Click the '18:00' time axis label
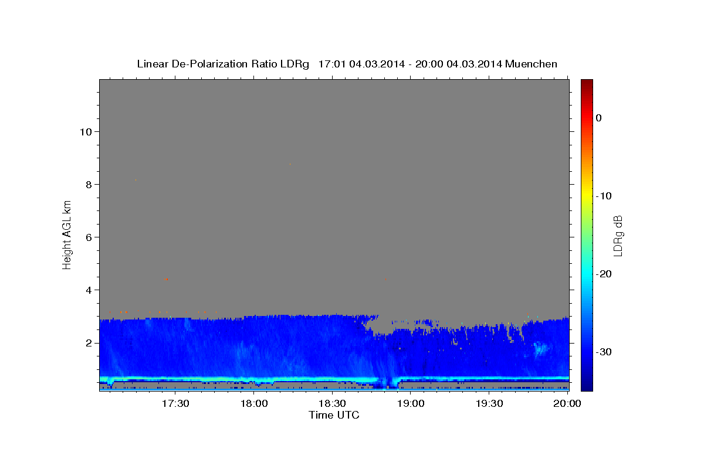704x469 pixels. (x=254, y=403)
